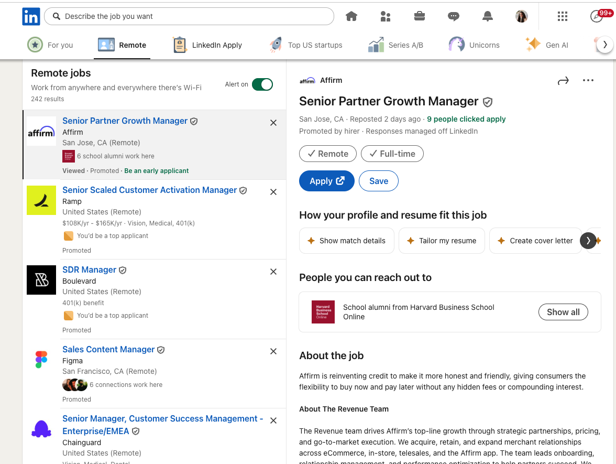The height and width of the screenshot is (464, 616).
Task: Select the Gen AI tab
Action: coord(547,45)
